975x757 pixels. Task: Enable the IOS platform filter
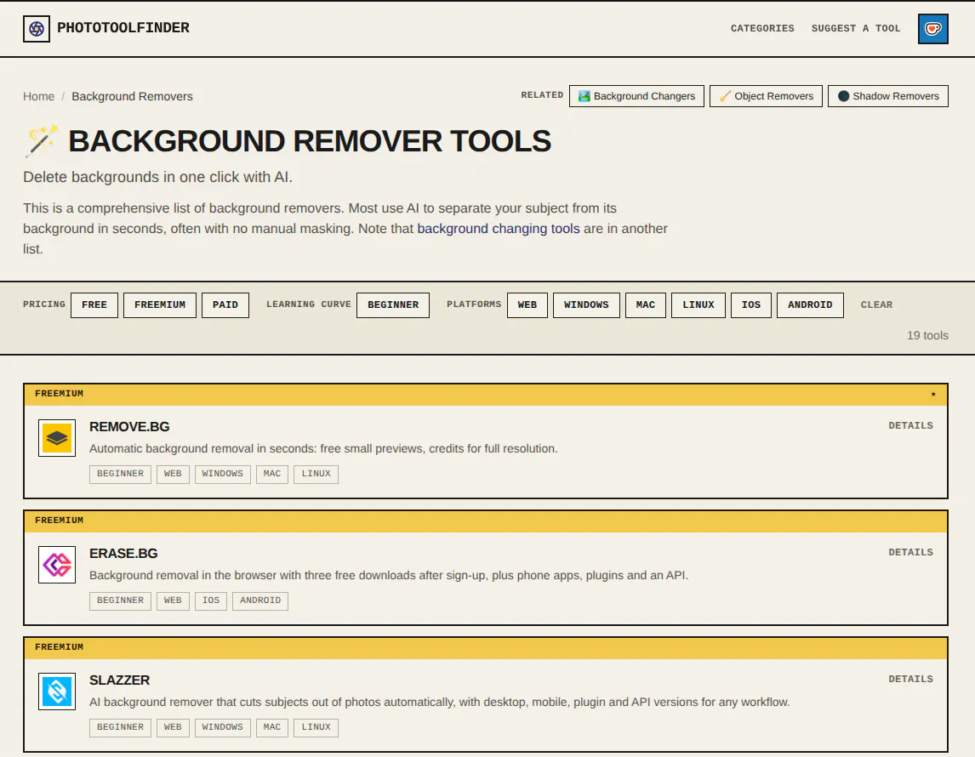tap(751, 305)
